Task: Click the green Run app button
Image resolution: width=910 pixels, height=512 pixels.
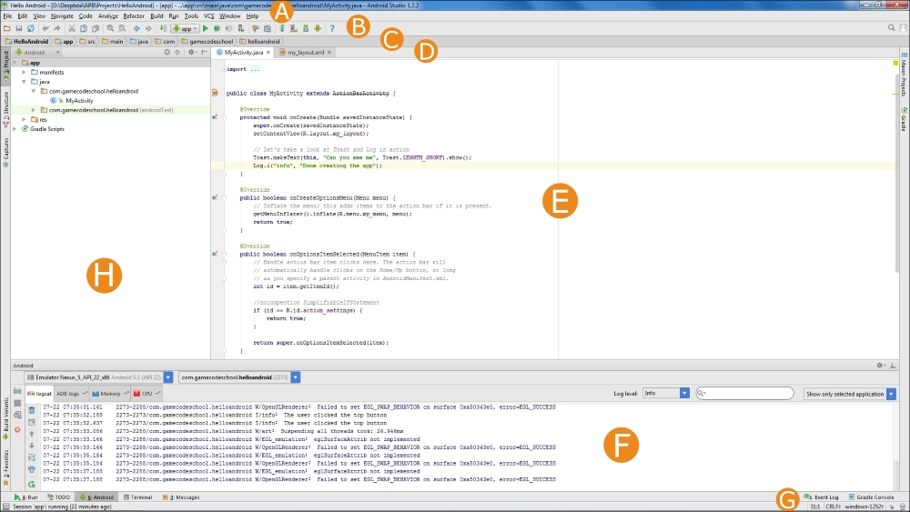Action: [206, 28]
